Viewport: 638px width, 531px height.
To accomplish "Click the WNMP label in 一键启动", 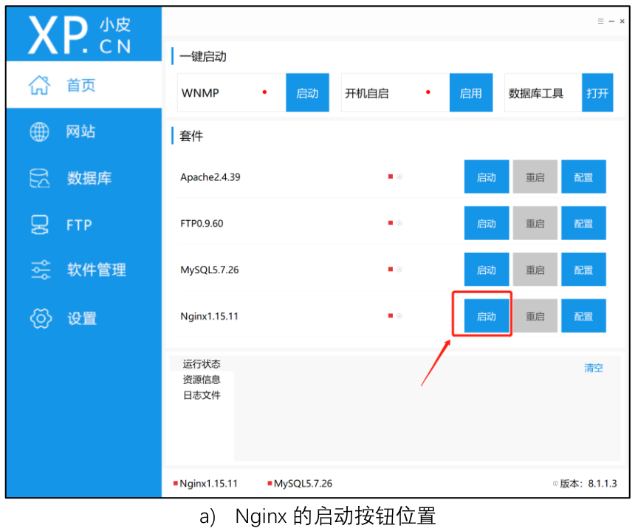I will point(200,93).
